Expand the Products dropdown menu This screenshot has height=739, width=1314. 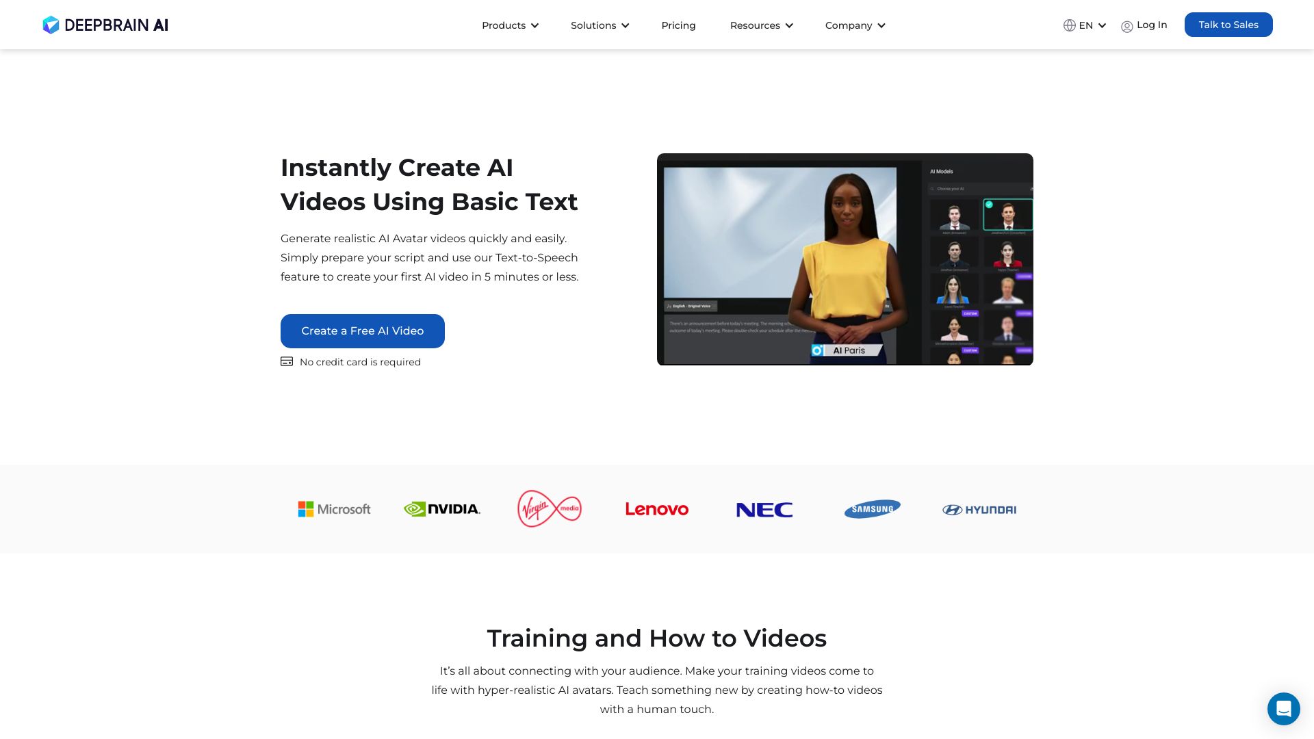coord(510,25)
